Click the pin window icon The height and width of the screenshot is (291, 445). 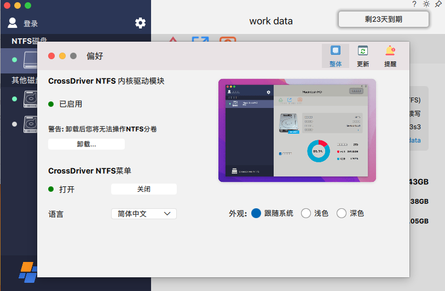click(438, 4)
